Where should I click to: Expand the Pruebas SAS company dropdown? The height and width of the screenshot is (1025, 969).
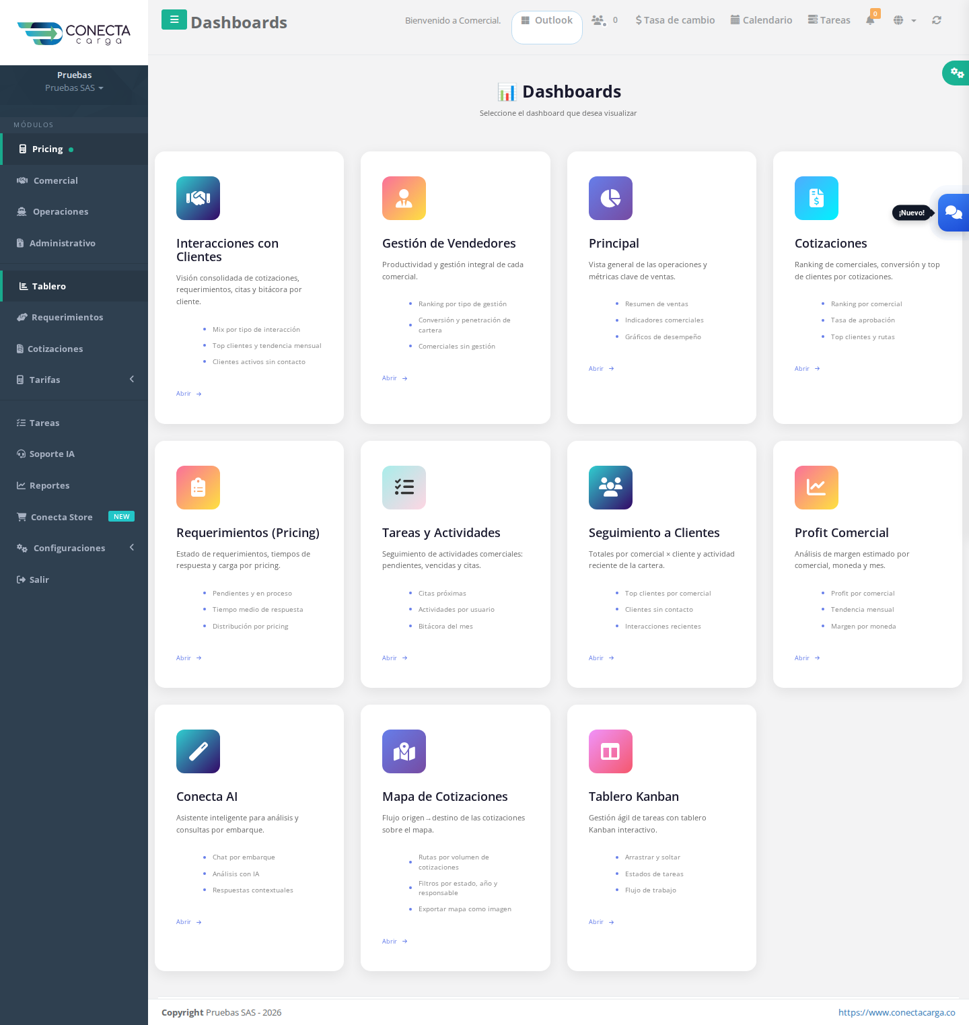pos(74,88)
